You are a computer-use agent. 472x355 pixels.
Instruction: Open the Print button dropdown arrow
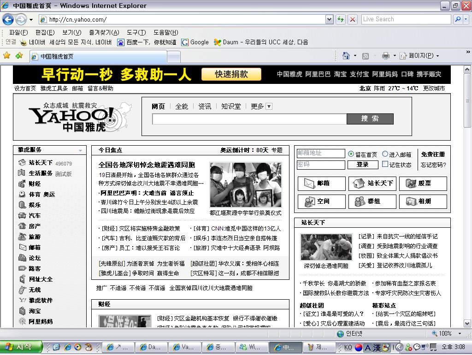(x=395, y=56)
